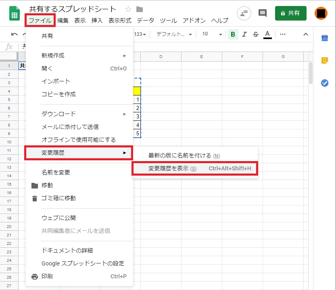Screen dimensions: 336x290
Task: Open the account avatar menu
Action: pos(321,13)
